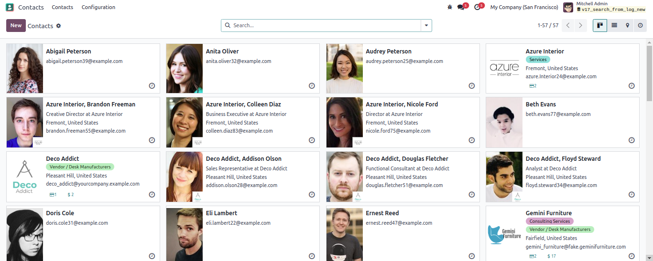The width and height of the screenshot is (653, 261).
Task: Open activity clock on Abigail Peterson card
Action: 152,86
